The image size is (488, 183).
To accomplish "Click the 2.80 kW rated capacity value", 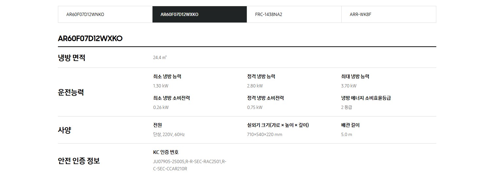I will point(255,86).
